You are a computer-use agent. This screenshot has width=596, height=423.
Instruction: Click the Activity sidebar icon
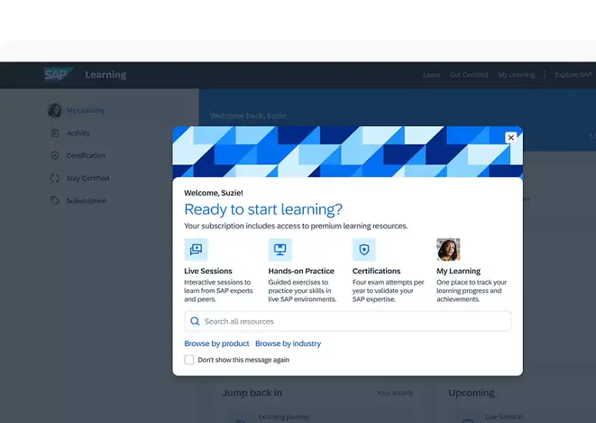(x=55, y=133)
